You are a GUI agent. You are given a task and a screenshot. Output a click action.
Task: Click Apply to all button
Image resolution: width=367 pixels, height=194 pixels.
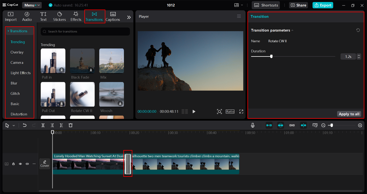349,114
